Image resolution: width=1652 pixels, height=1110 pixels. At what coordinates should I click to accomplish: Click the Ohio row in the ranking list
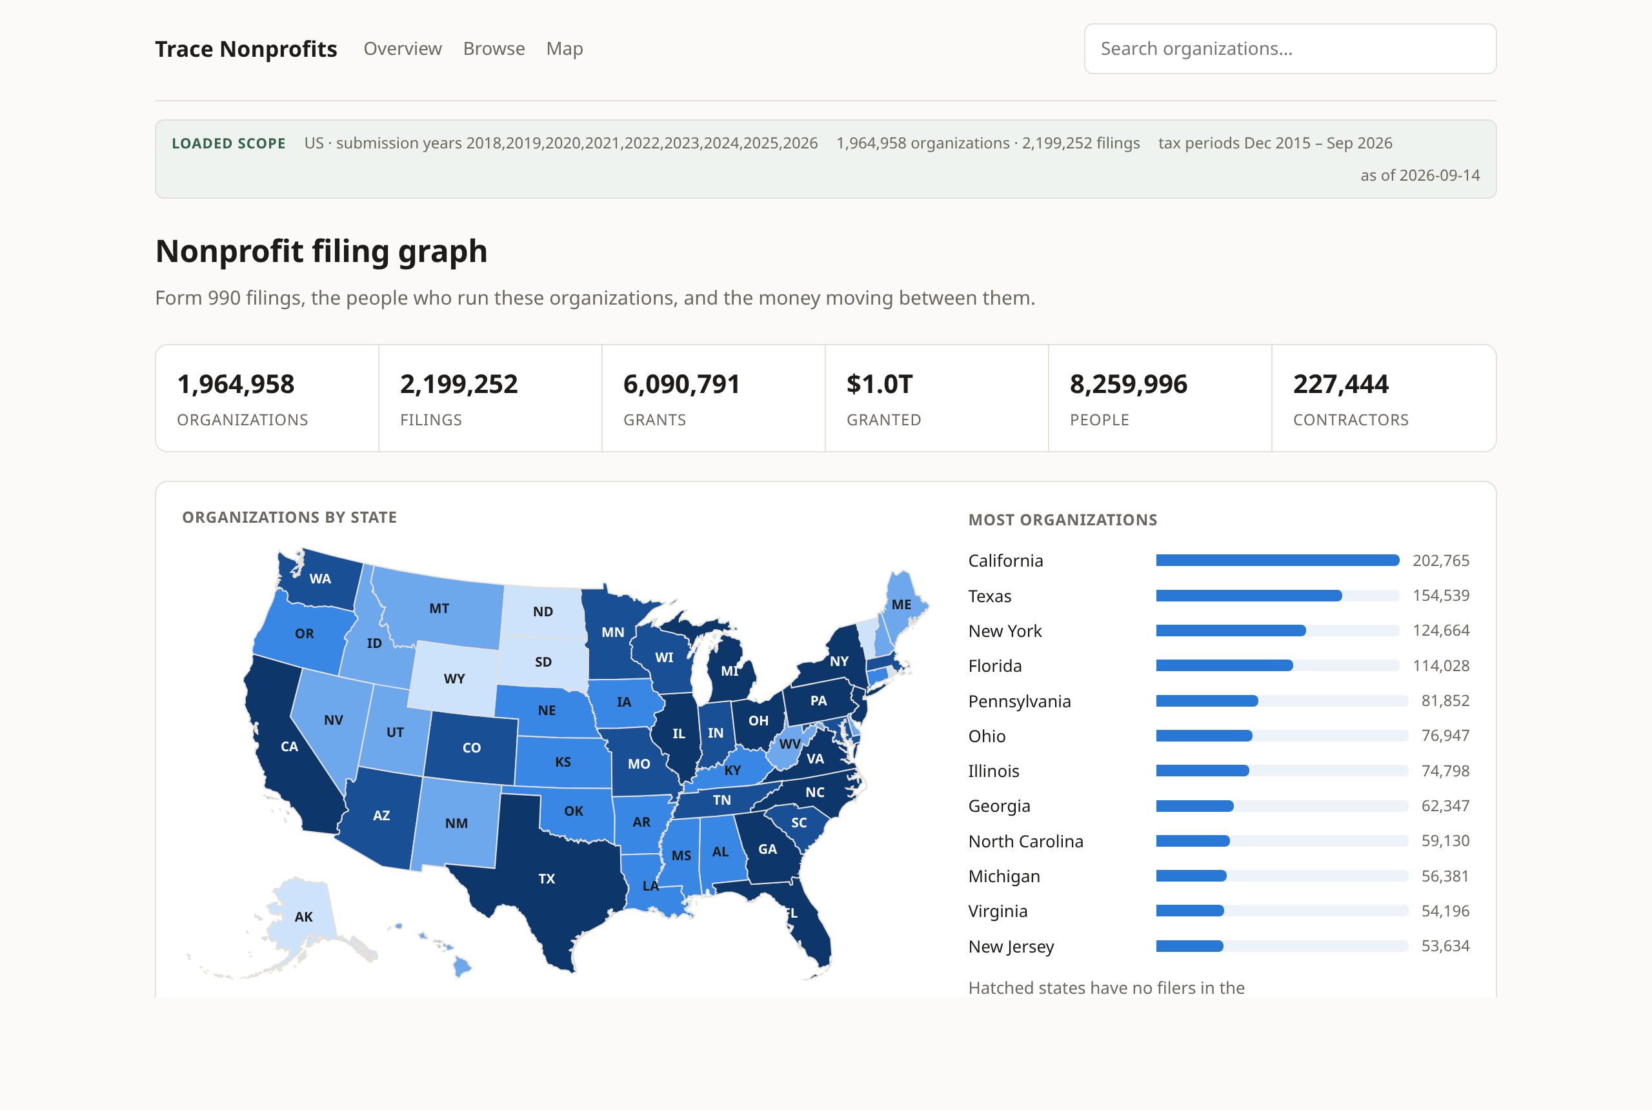pyautogui.click(x=1219, y=736)
